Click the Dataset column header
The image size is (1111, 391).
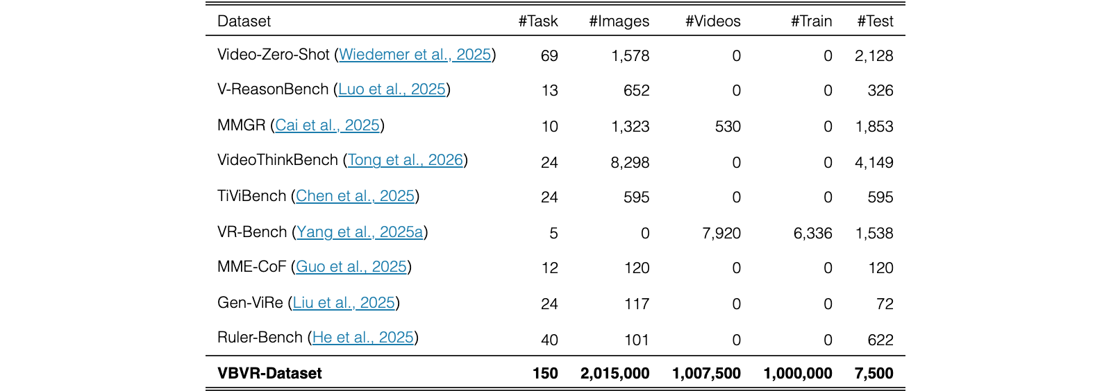244,21
